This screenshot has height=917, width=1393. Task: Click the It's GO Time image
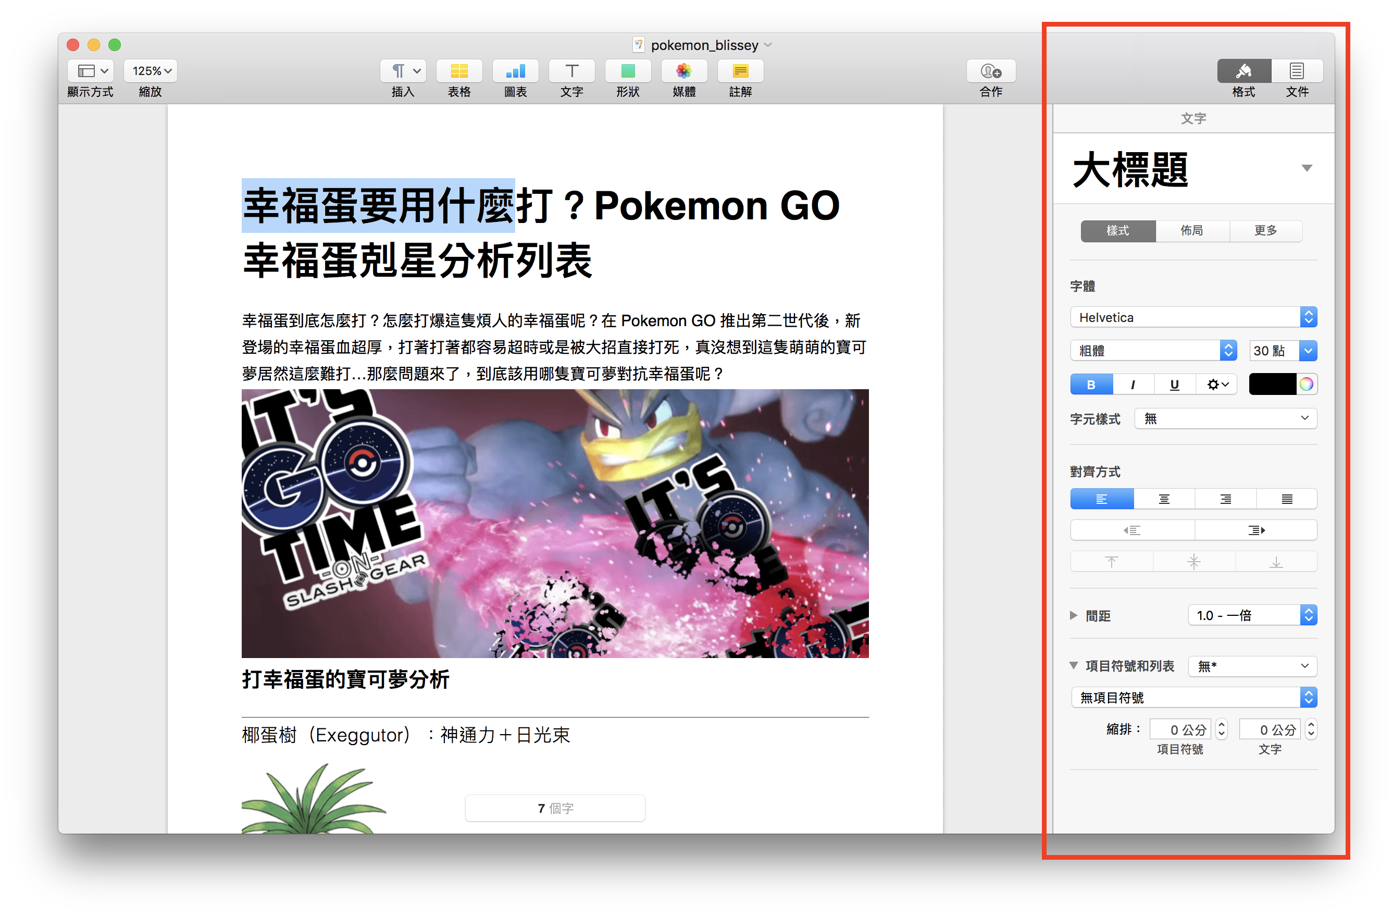(555, 524)
